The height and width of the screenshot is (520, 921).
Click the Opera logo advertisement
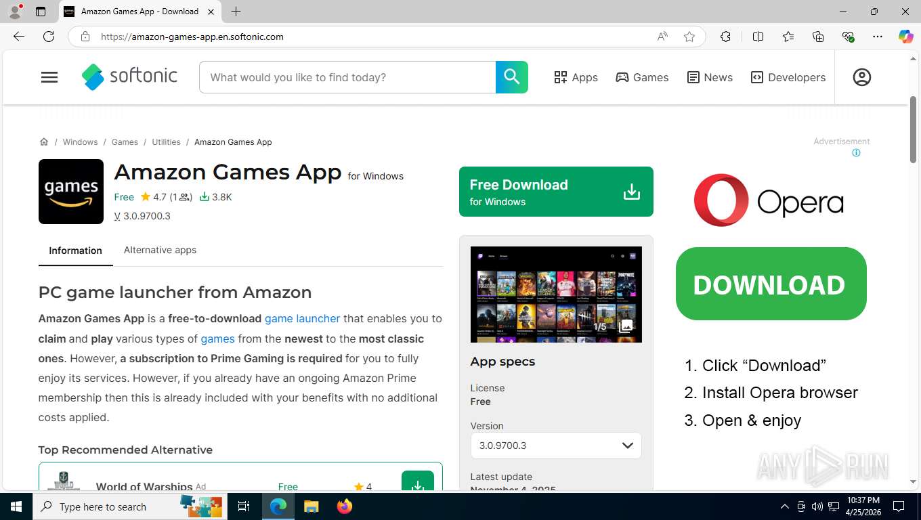coord(769,200)
